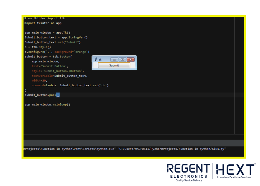The image size is (260, 186).
Task: Click the style='submit_button.TButton' line
Action: [x=58, y=71]
